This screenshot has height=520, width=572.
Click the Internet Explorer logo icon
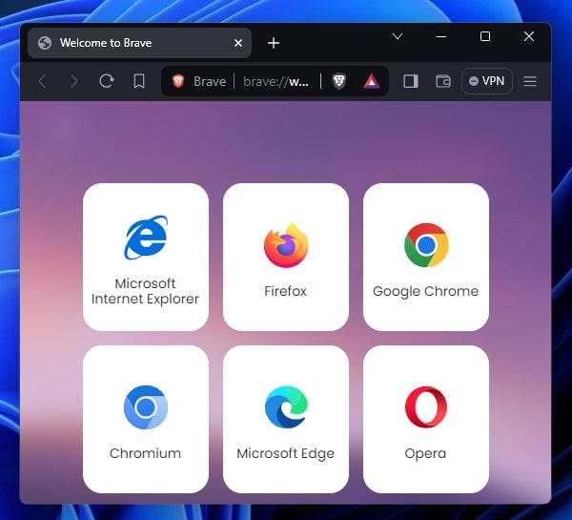146,238
